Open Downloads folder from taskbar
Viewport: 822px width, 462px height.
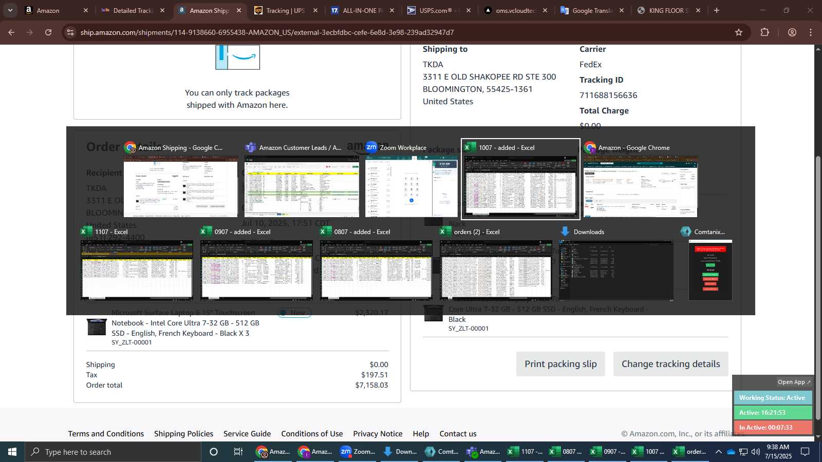click(400, 452)
